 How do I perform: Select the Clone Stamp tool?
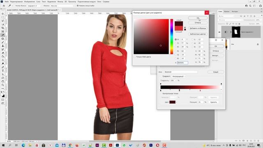[x=3, y=46]
